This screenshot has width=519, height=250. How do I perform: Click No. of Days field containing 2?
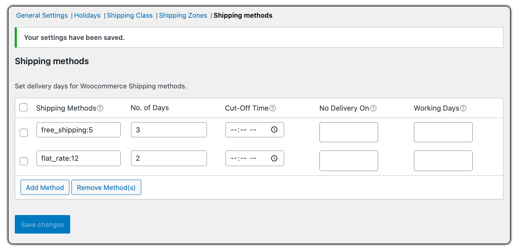(169, 158)
